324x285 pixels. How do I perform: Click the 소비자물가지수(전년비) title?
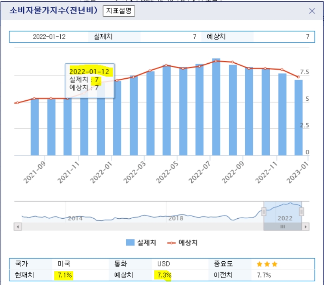tap(53, 10)
